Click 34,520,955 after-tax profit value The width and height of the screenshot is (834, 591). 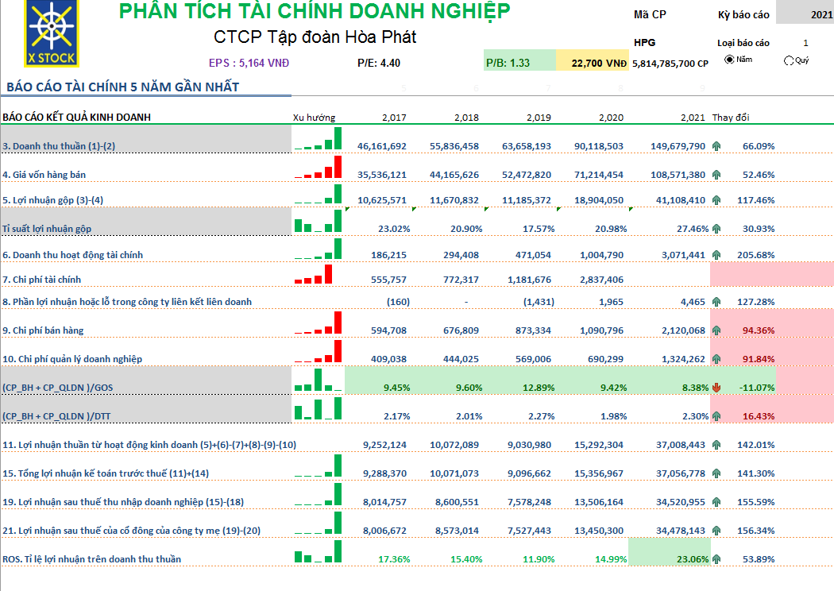pyautogui.click(x=680, y=501)
